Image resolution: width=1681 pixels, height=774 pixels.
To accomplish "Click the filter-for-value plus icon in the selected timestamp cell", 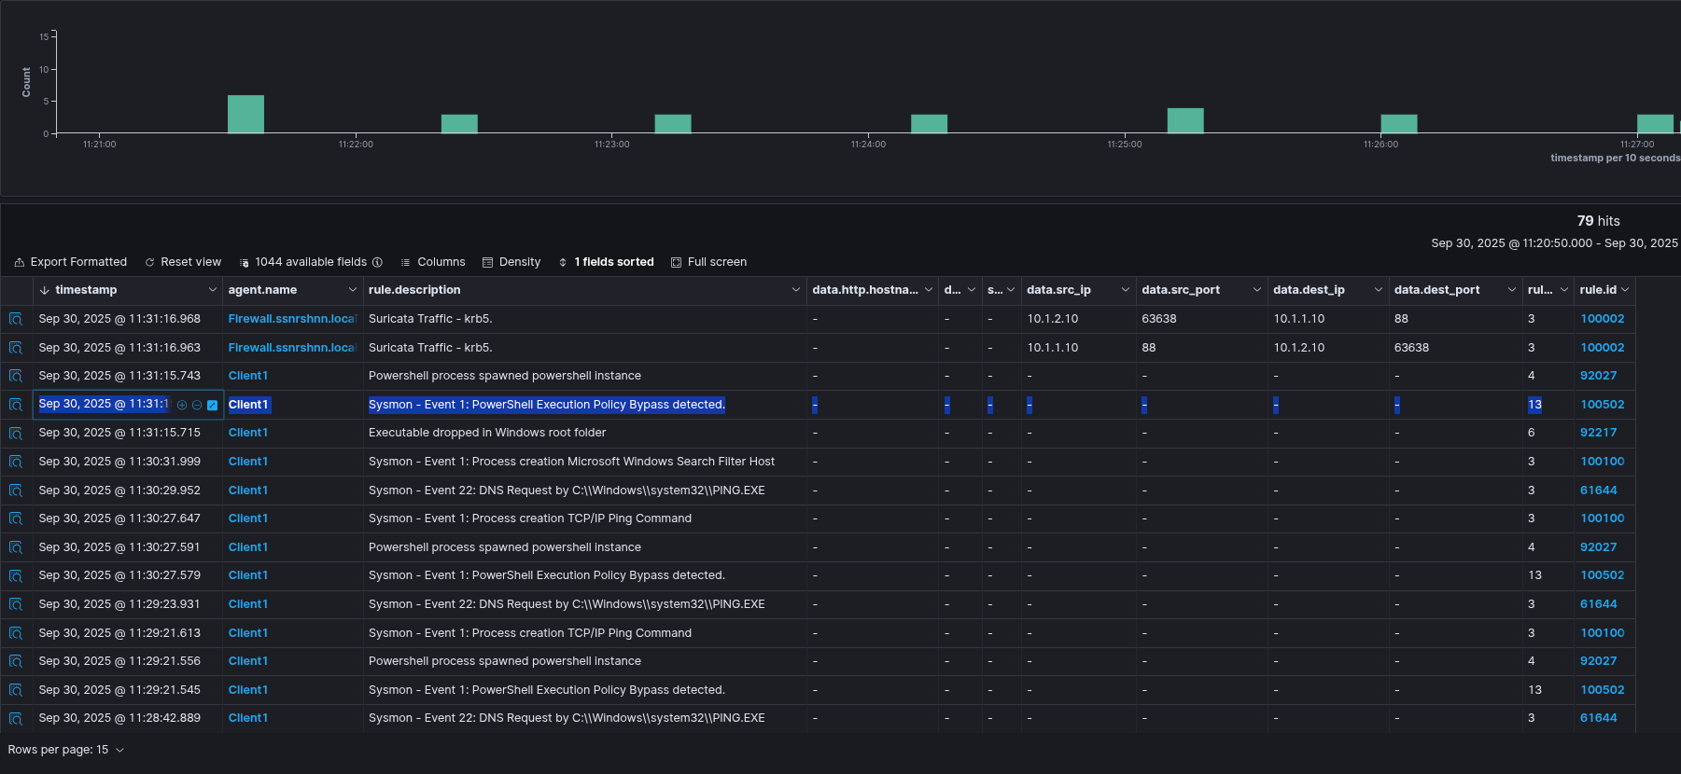I will 182,406.
